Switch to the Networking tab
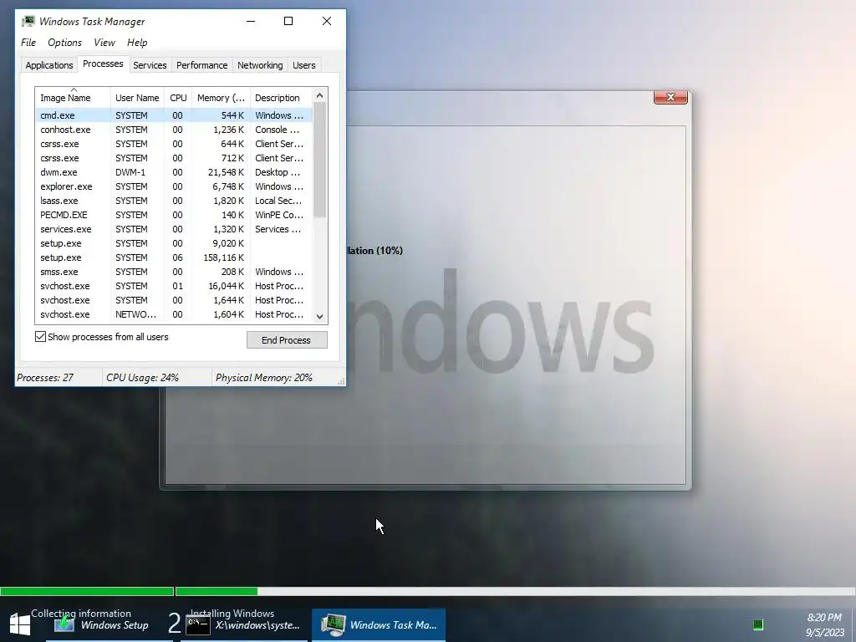The height and width of the screenshot is (642, 856). tap(260, 65)
